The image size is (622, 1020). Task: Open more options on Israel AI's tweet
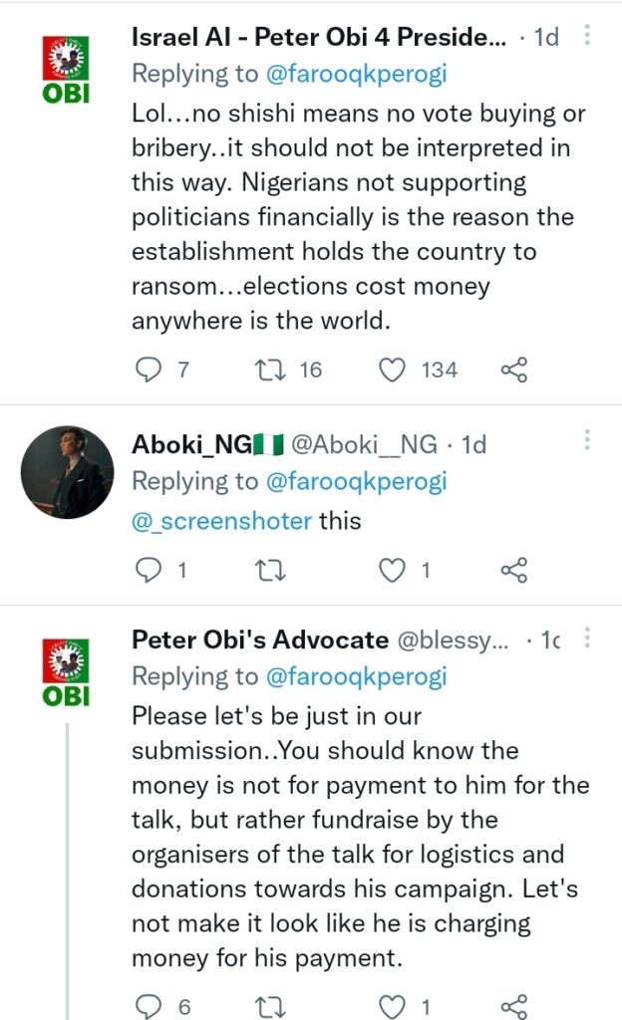coord(587,37)
